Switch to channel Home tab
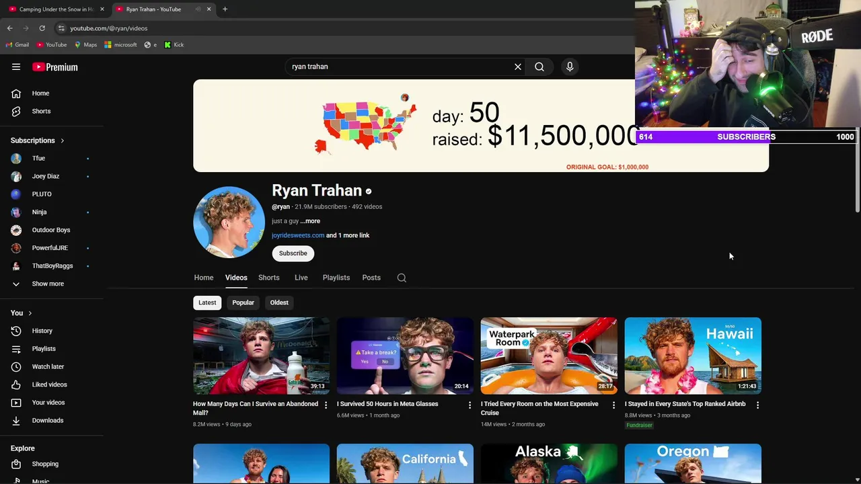Image resolution: width=861 pixels, height=484 pixels. [204, 278]
